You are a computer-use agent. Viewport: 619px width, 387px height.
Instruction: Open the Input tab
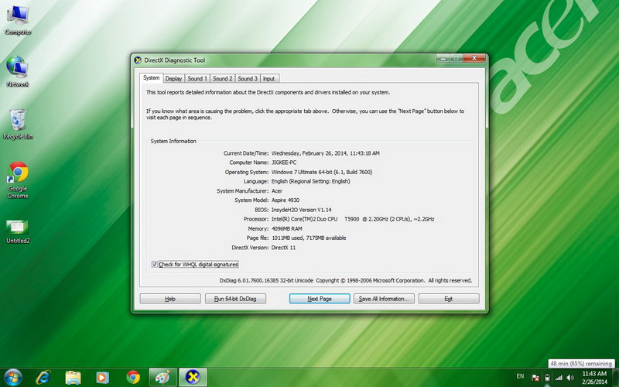click(268, 79)
